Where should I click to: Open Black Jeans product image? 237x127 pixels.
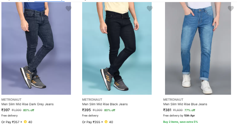[117, 48]
